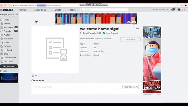Open the EmojiPupcake1235 username at sidebar top
This screenshot has width=188, height=106.
point(9,14)
